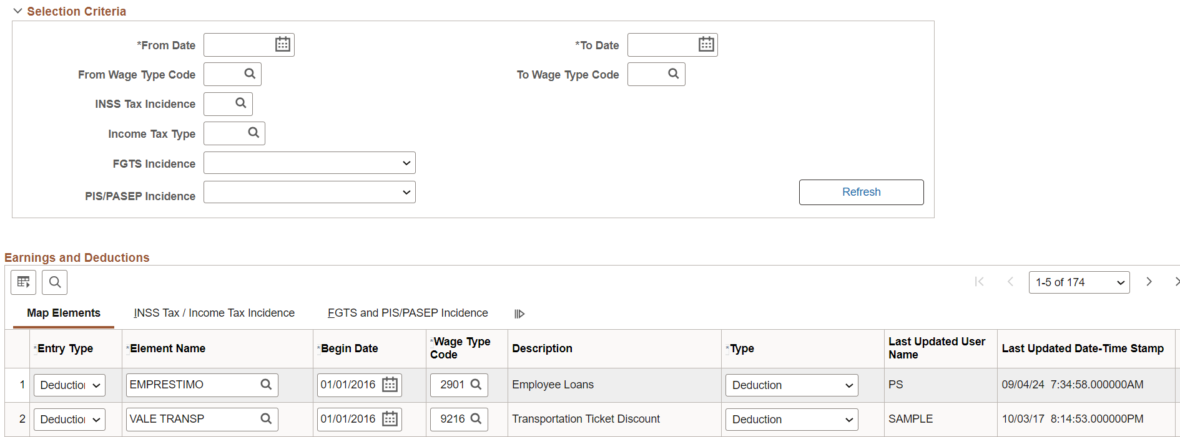
Task: Look up element name EMPRESTIMO
Action: [266, 385]
